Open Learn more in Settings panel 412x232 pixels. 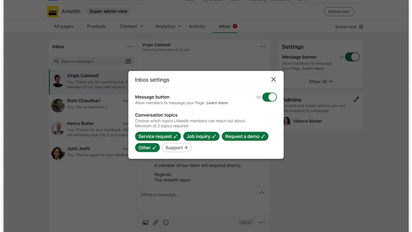point(313,68)
